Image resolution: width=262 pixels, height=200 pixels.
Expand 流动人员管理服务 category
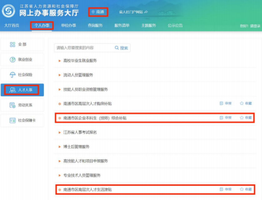[x=78, y=75]
